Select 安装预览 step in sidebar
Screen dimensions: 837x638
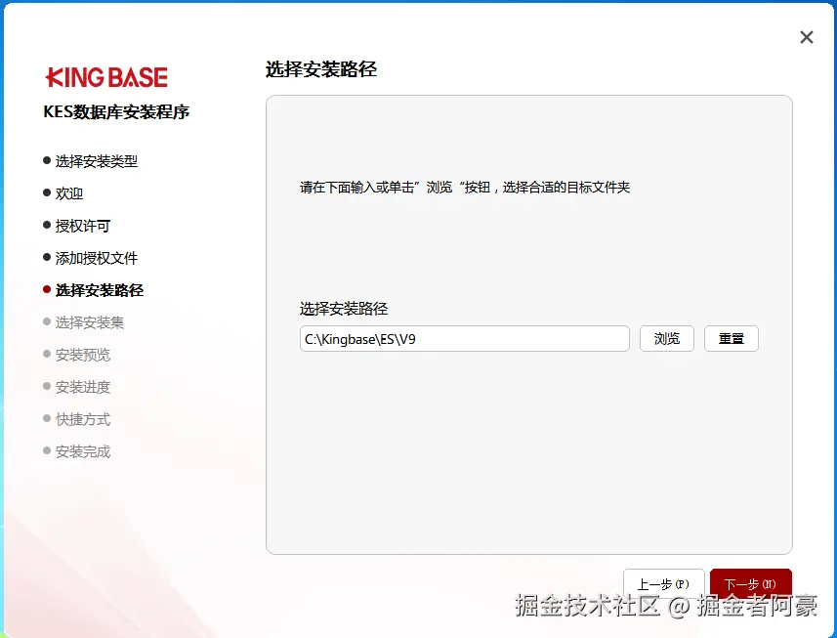click(76, 355)
